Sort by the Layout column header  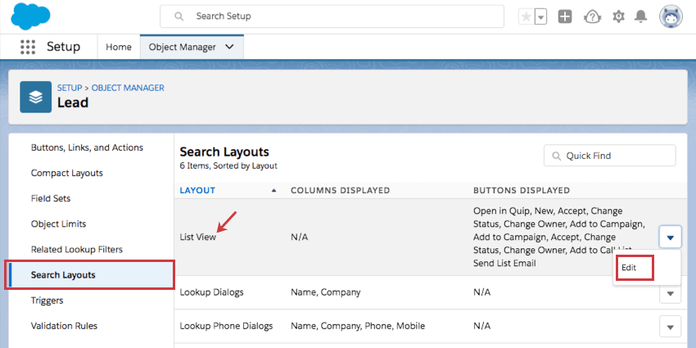(197, 191)
